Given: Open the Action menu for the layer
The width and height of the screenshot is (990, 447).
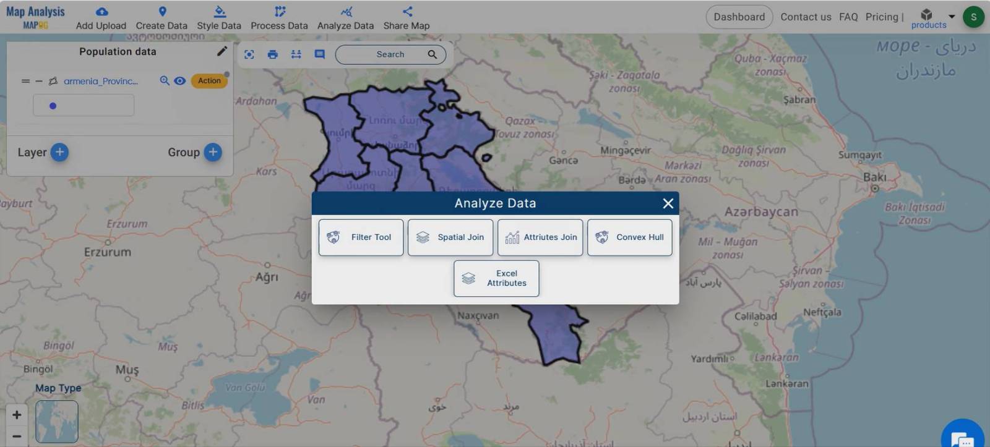Looking at the screenshot, I should click(x=209, y=81).
